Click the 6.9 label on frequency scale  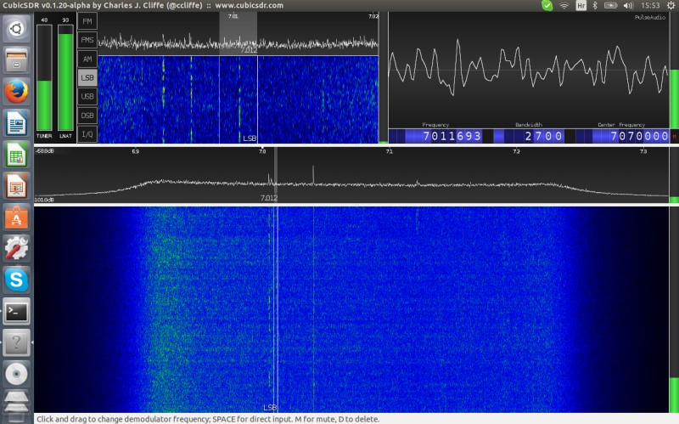click(x=136, y=151)
